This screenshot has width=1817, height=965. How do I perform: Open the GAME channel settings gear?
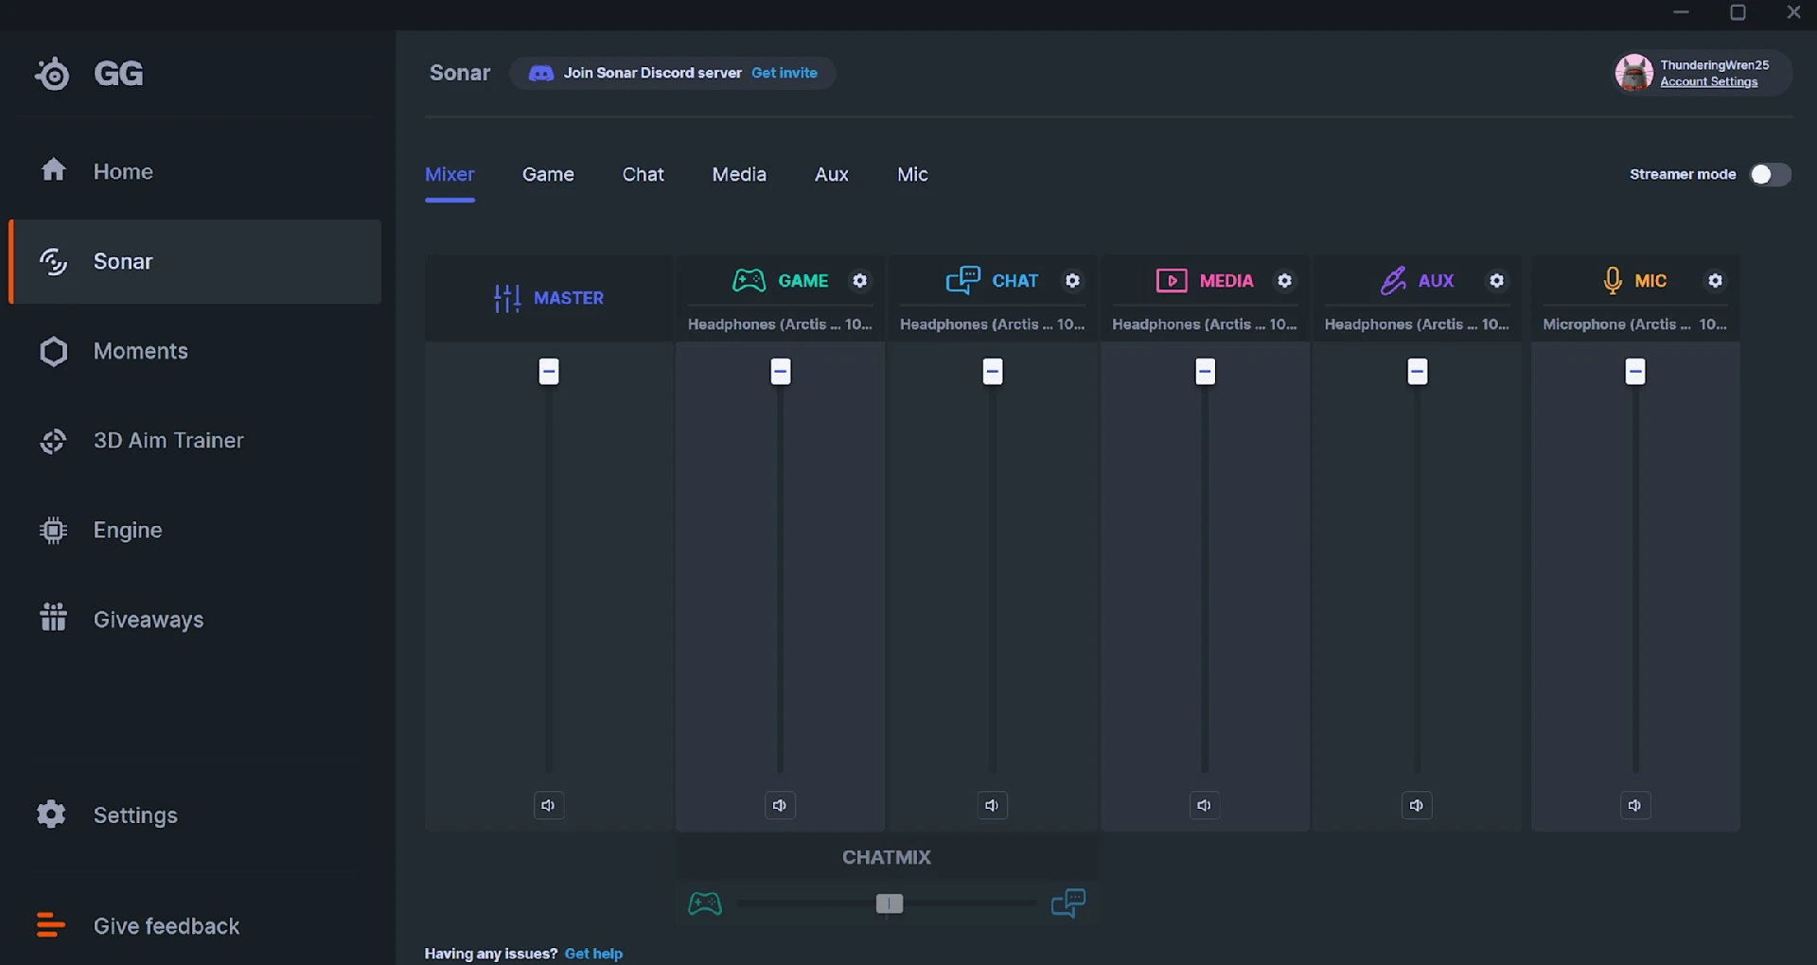(859, 281)
